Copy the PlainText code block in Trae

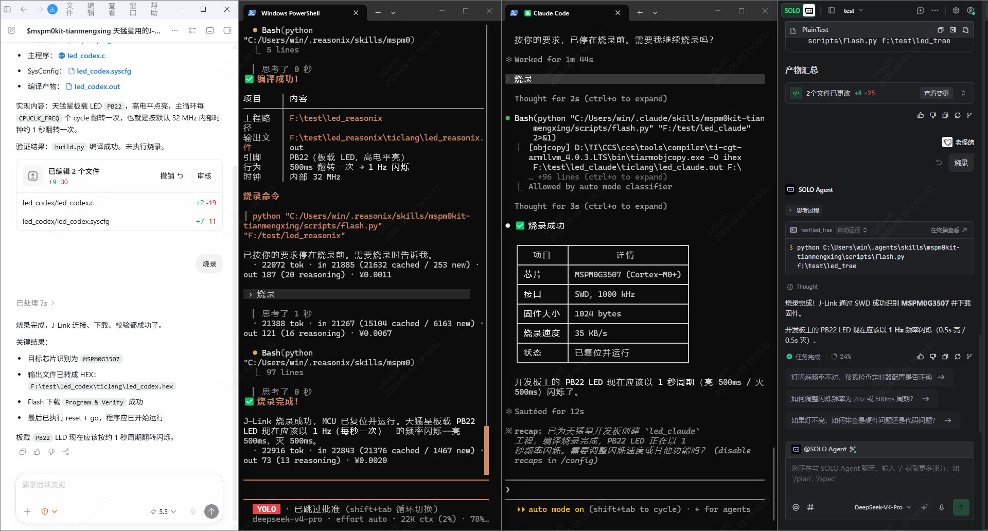tap(941, 30)
